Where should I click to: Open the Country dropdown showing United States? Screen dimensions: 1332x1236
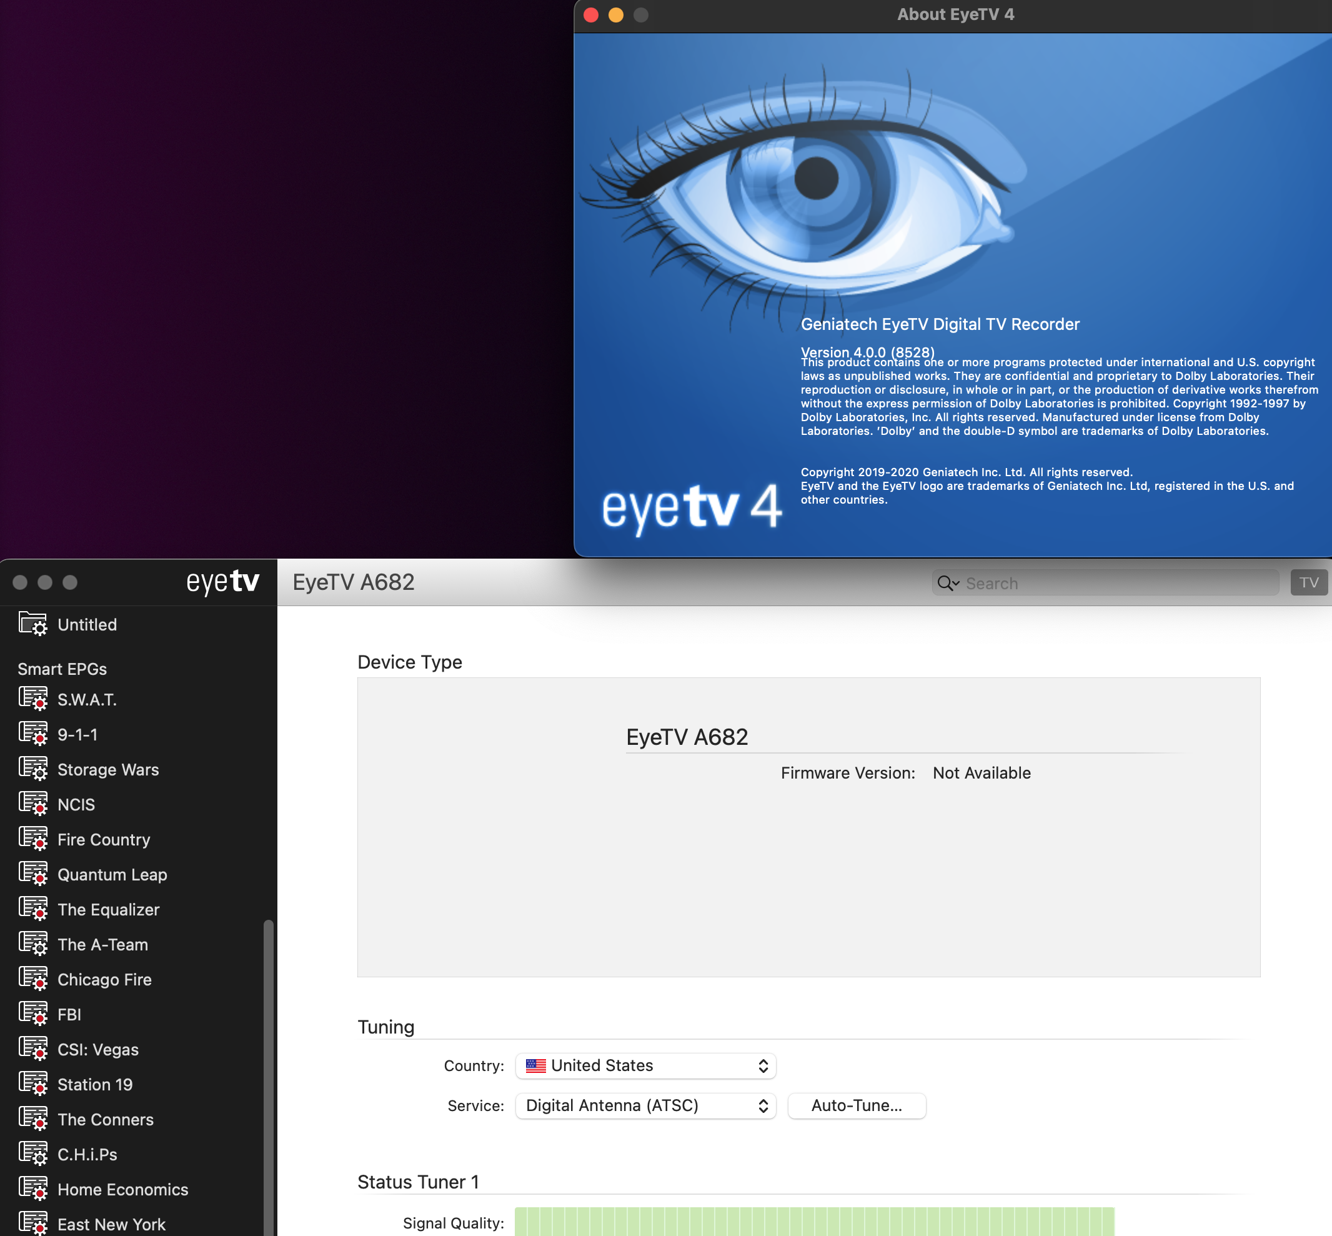[x=645, y=1065]
